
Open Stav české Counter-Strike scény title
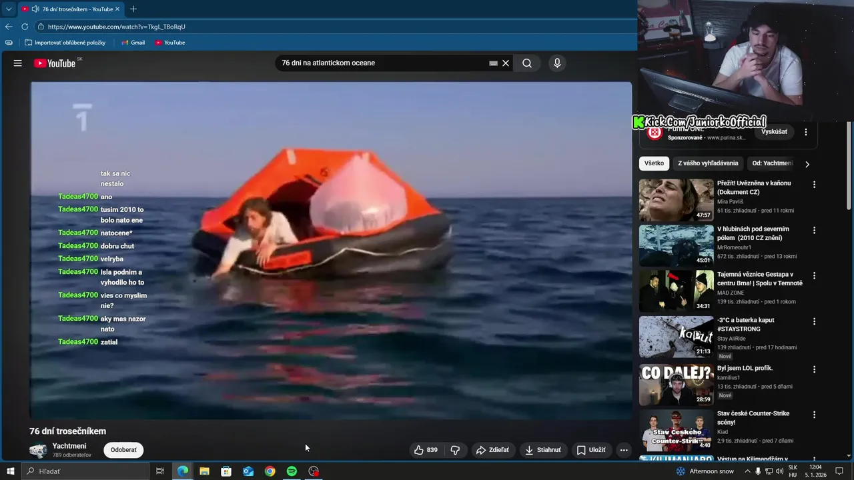coord(753,418)
